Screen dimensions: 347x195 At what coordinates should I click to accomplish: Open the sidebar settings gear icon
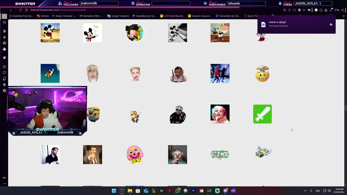4,90
